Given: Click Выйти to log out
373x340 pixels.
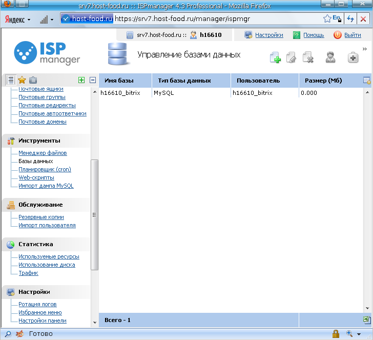Looking at the screenshot, I should [x=353, y=35].
